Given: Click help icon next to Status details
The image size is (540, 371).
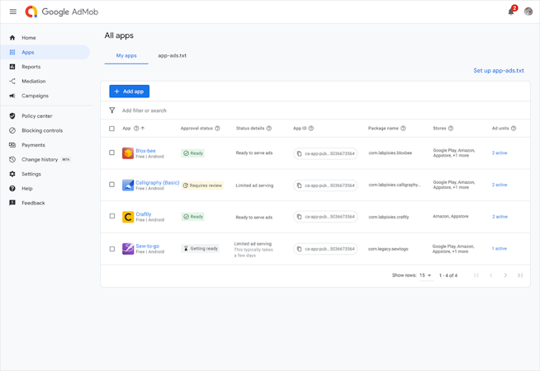Looking at the screenshot, I should (x=269, y=129).
